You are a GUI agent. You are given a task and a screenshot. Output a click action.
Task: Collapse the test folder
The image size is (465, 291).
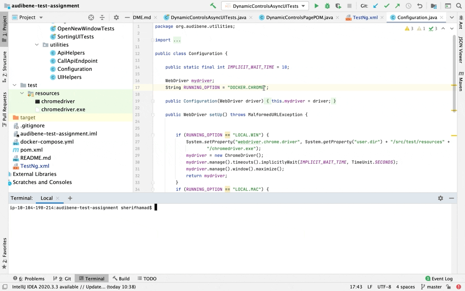pos(14,85)
